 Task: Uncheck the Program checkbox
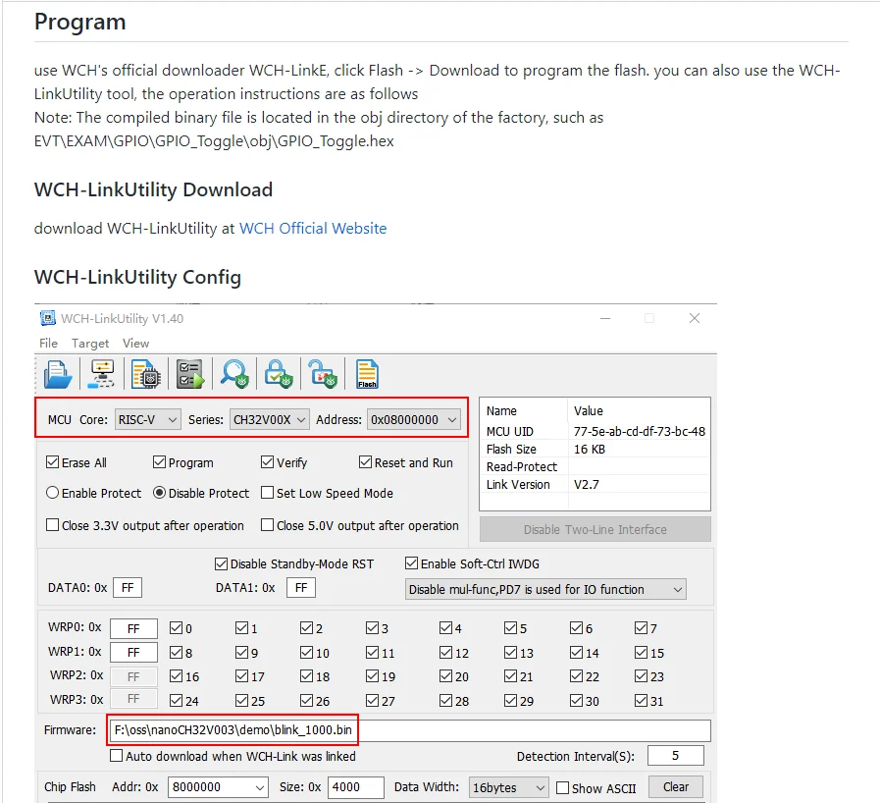pos(159,462)
